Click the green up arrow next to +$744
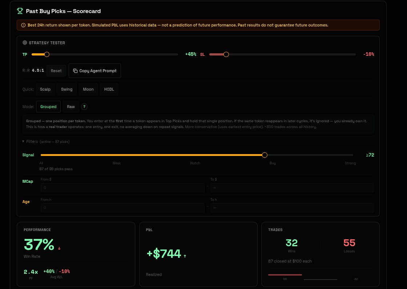 pyautogui.click(x=185, y=256)
